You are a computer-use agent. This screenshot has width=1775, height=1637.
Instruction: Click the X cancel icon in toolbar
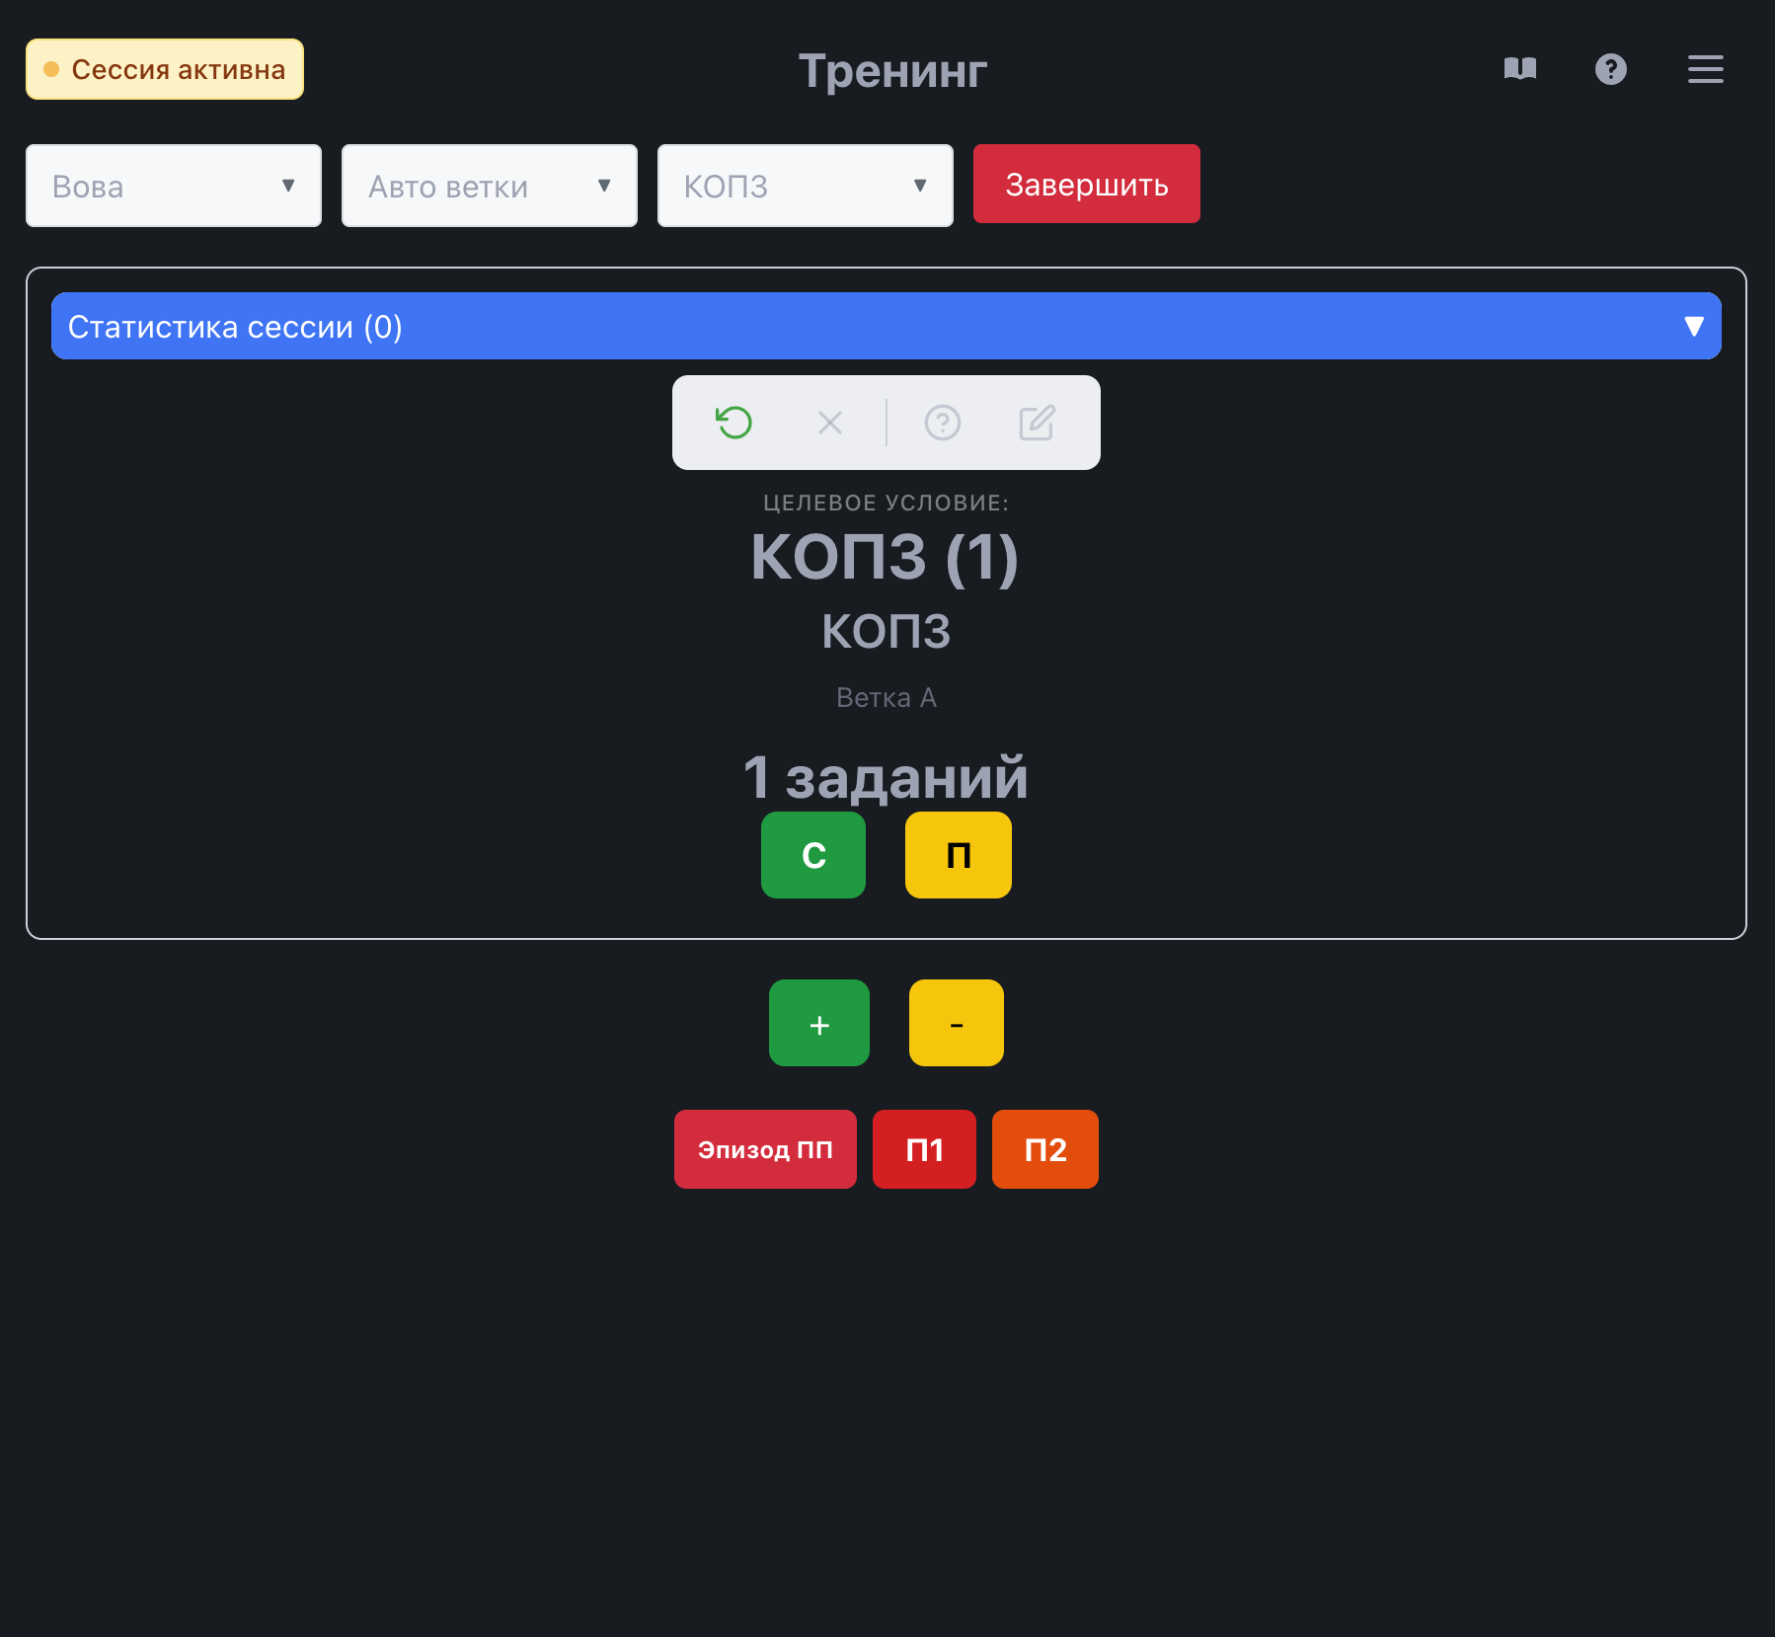[830, 423]
